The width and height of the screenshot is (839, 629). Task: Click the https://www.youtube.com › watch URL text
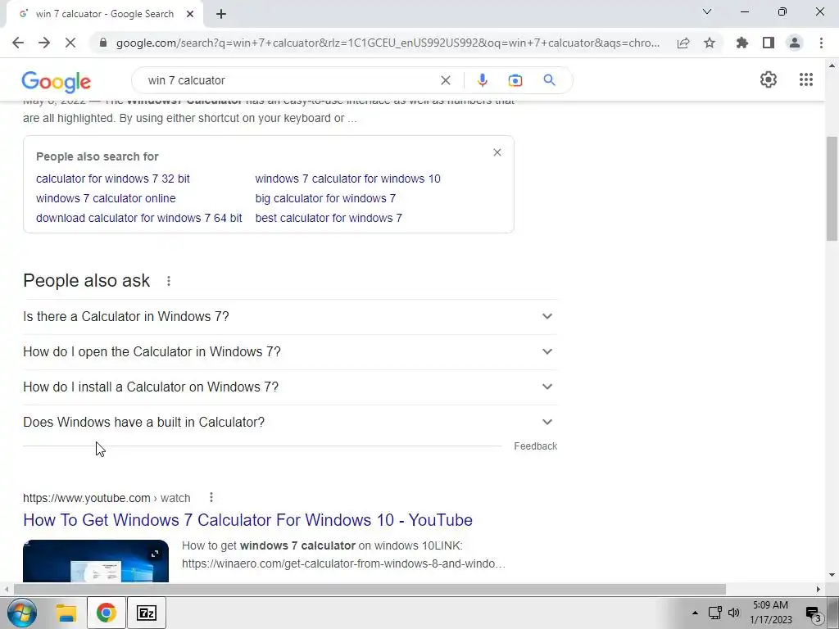tap(107, 498)
